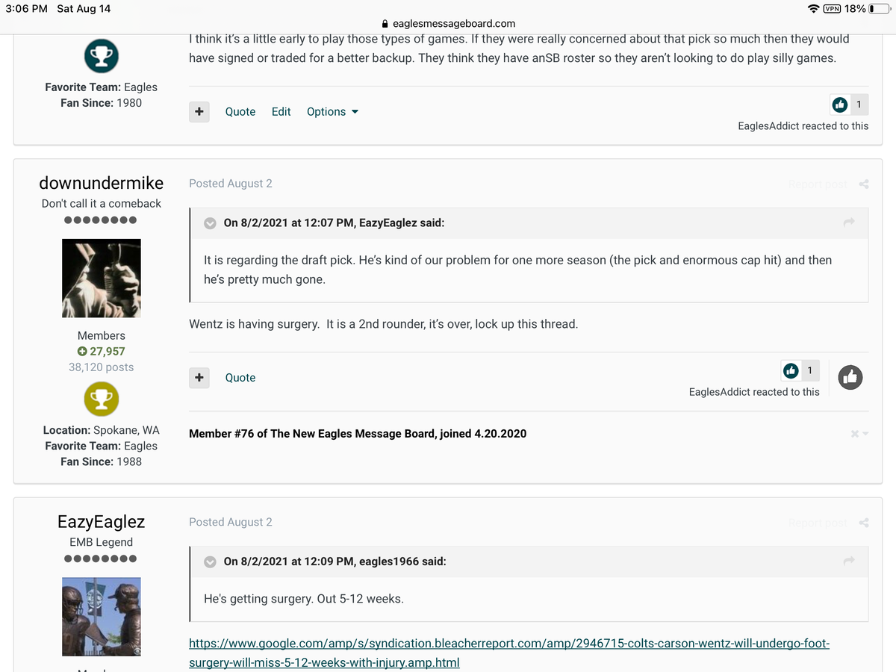Image resolution: width=896 pixels, height=672 pixels.
Task: Toggle multiquote plus on downundermike's post
Action: pos(199,378)
